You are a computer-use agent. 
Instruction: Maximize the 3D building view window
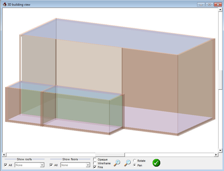click(x=209, y=5)
